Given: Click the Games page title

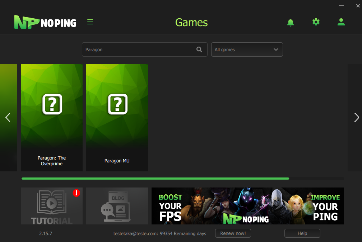Looking at the screenshot, I should [191, 23].
